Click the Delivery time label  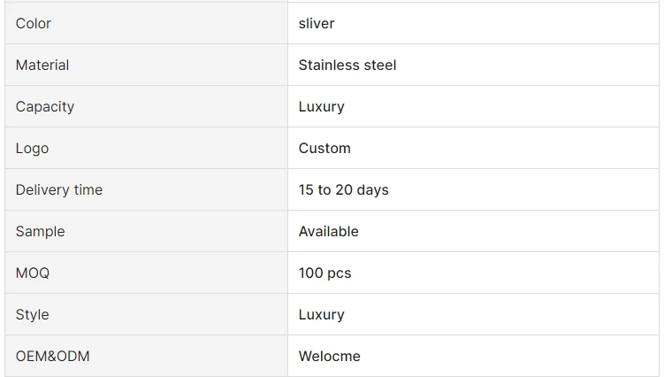click(x=59, y=190)
